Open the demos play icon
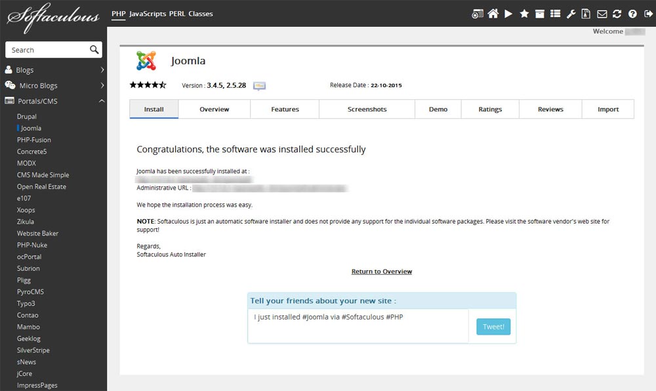 [x=508, y=14]
